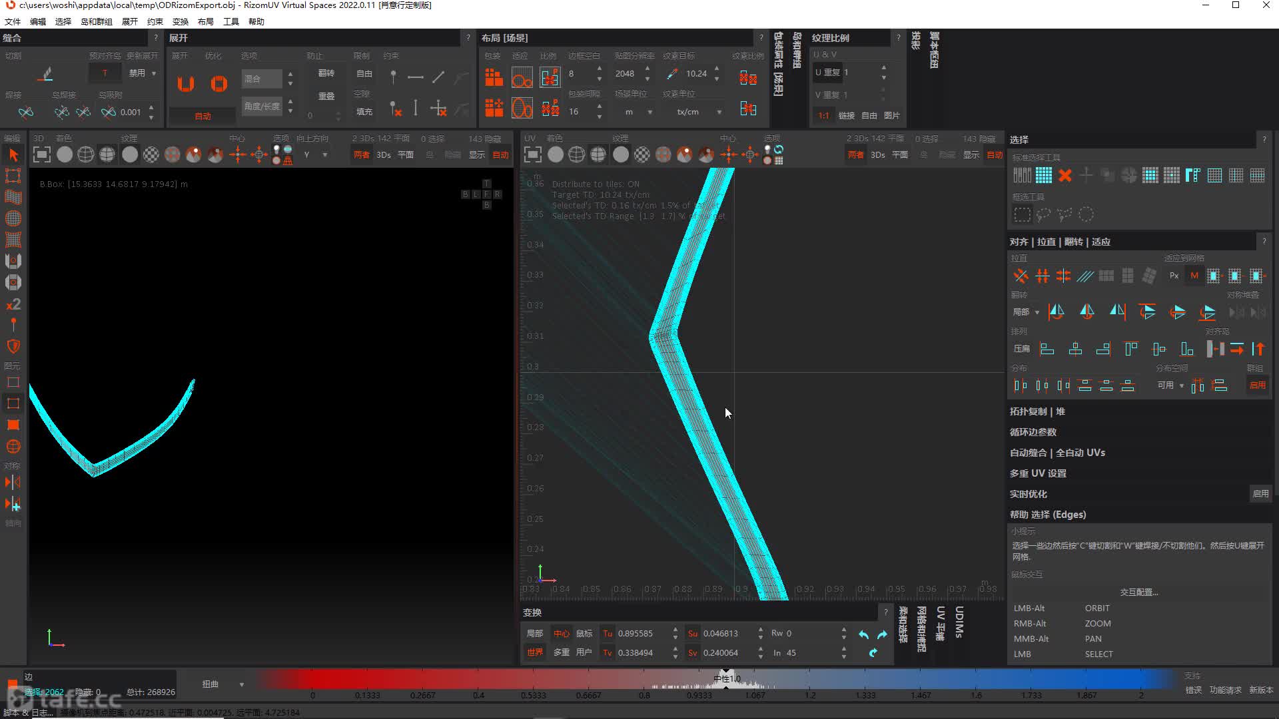Click 新版本 link in status bar
The height and width of the screenshot is (719, 1279).
(x=1261, y=690)
